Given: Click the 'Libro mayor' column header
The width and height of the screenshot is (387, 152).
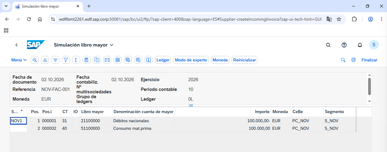Looking at the screenshot, I should (96, 112).
